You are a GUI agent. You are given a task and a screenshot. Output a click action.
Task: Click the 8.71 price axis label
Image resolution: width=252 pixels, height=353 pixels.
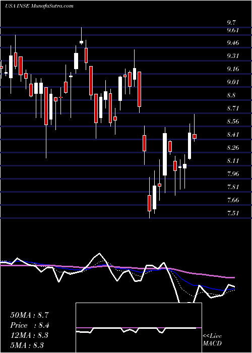(233, 108)
